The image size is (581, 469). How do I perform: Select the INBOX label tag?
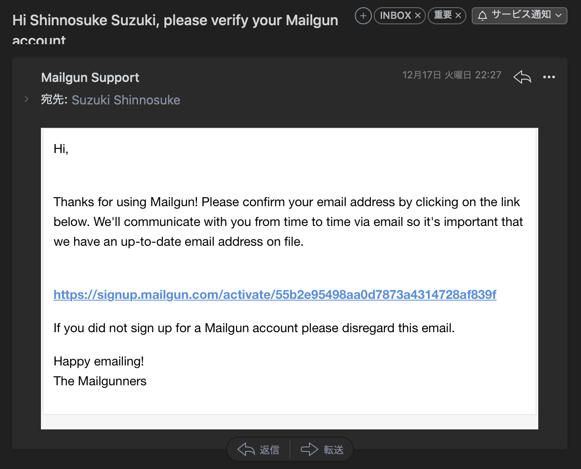coord(395,16)
